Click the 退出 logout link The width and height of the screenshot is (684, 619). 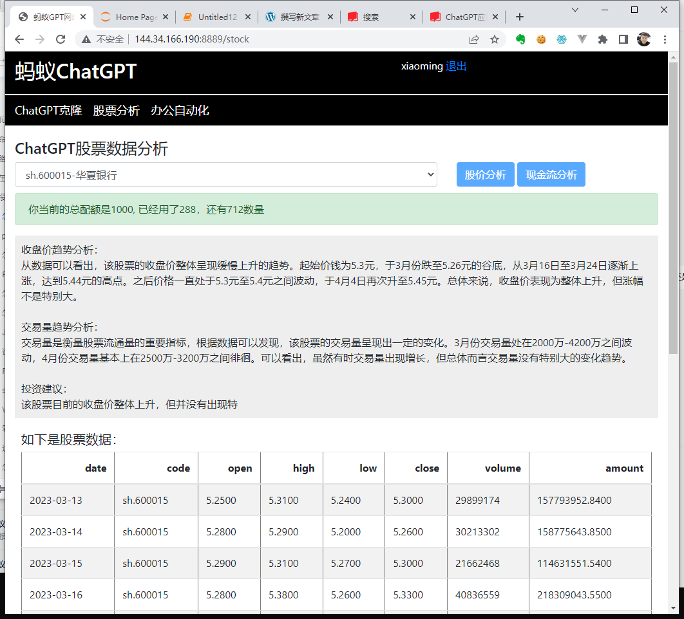pyautogui.click(x=456, y=66)
